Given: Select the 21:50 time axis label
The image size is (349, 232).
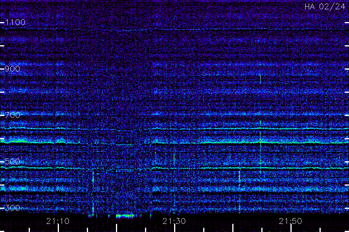Looking at the screenshot, I should [x=290, y=221].
